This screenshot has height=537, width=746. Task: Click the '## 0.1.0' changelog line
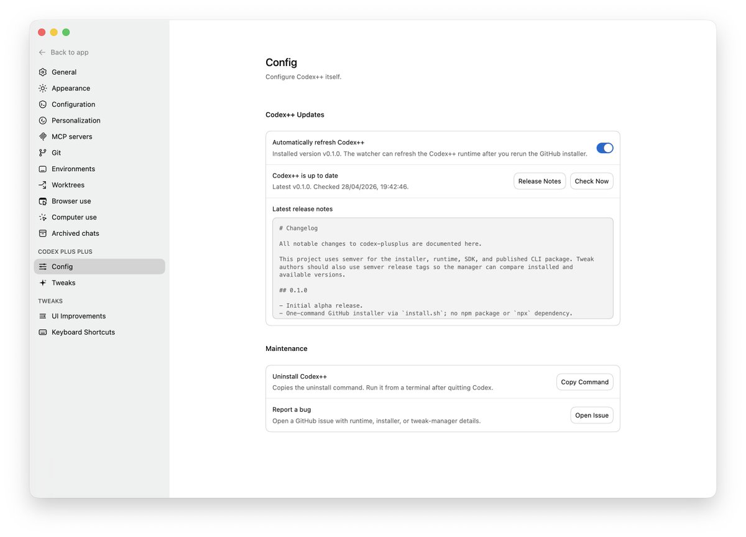pyautogui.click(x=293, y=291)
